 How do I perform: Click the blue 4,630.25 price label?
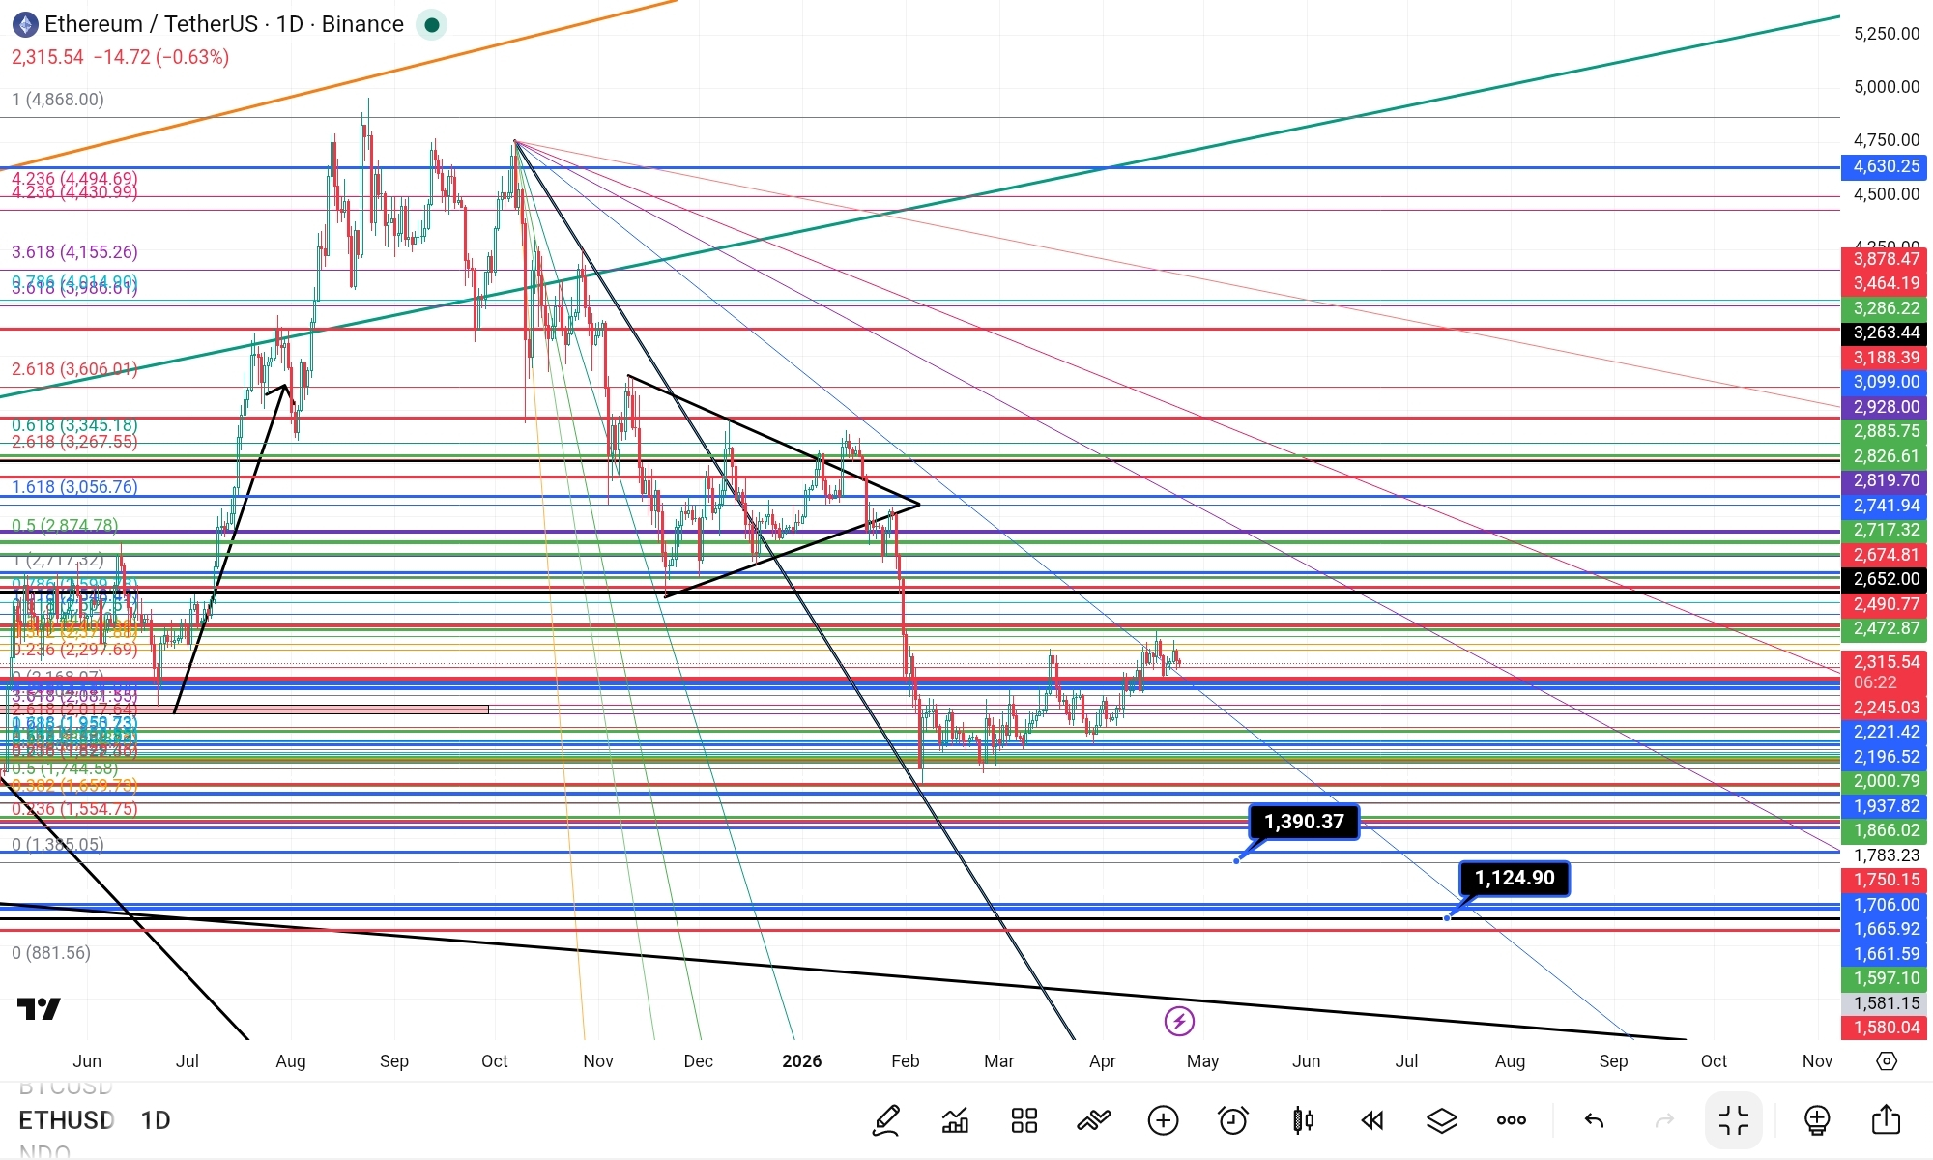(x=1885, y=166)
